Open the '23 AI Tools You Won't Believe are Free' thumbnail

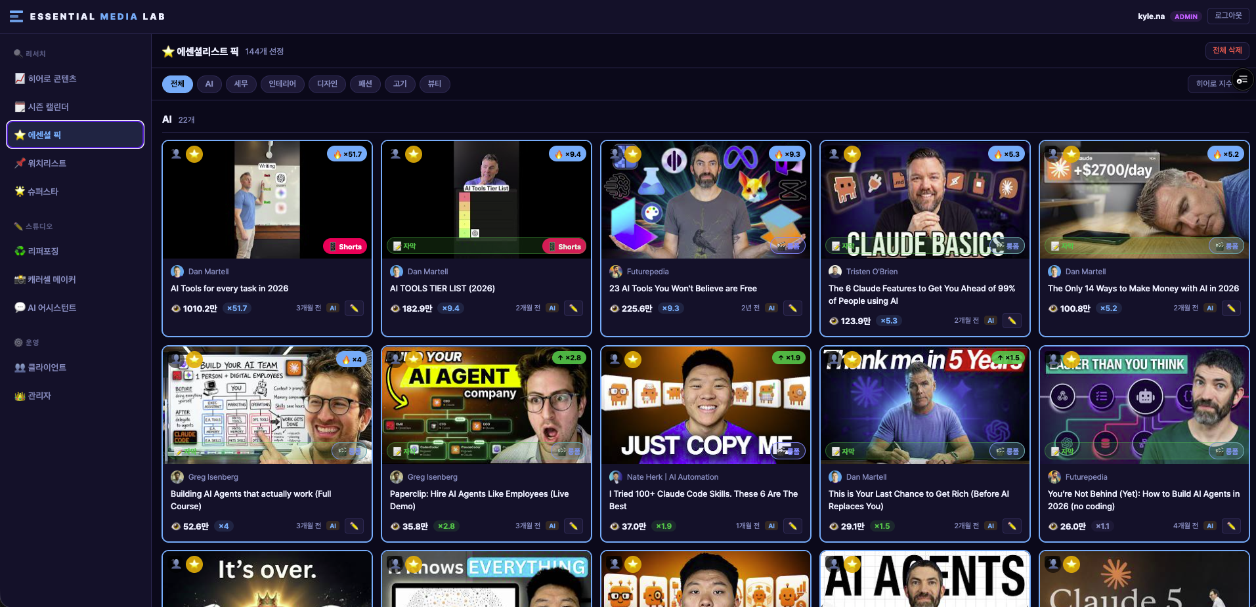[706, 199]
